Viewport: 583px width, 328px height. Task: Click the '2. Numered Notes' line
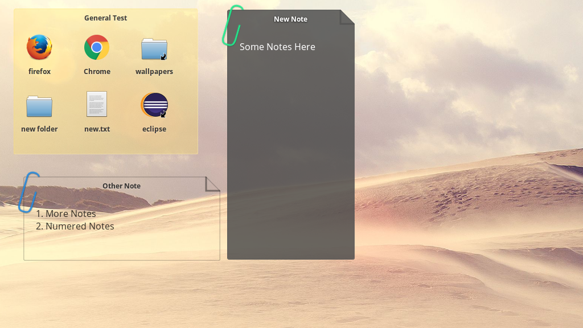point(75,226)
